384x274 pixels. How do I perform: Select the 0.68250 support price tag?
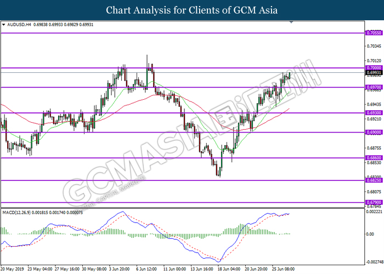click(x=374, y=180)
